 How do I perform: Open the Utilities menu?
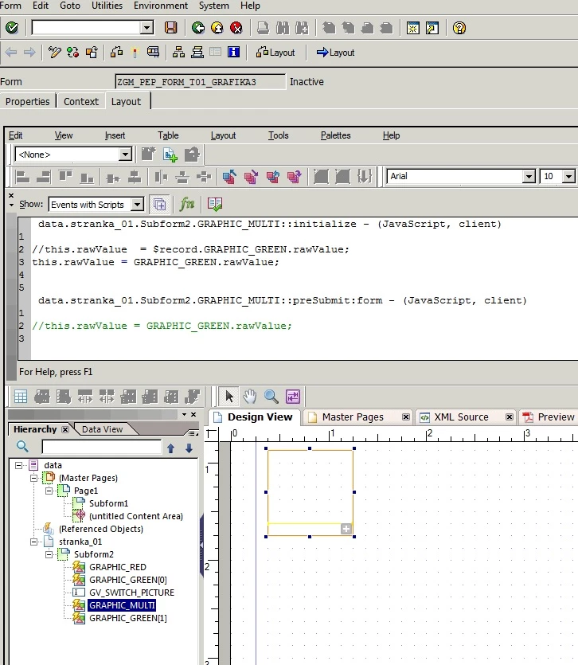point(107,6)
